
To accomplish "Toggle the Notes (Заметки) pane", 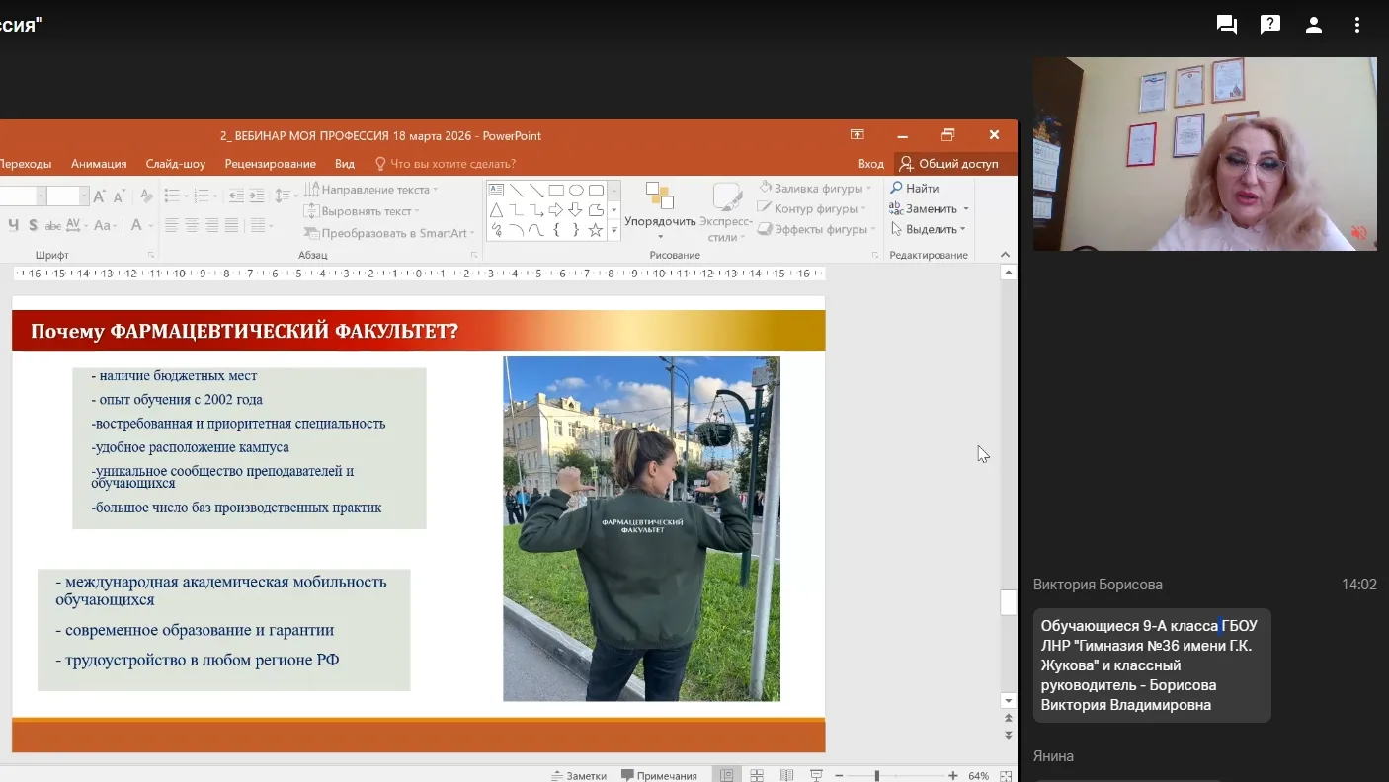I will [579, 775].
